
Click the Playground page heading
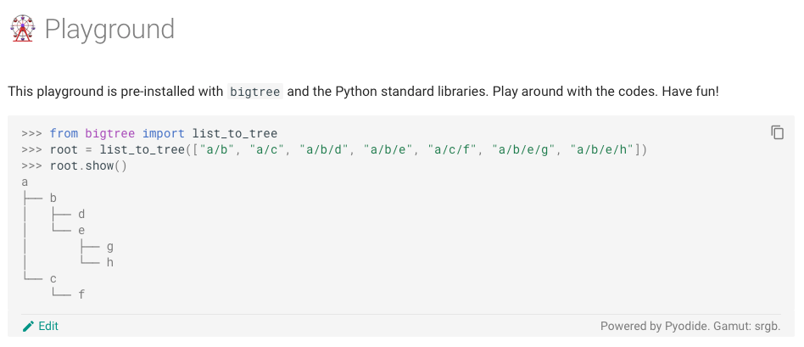tap(109, 29)
